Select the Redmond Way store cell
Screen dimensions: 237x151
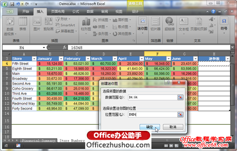pos(24,104)
